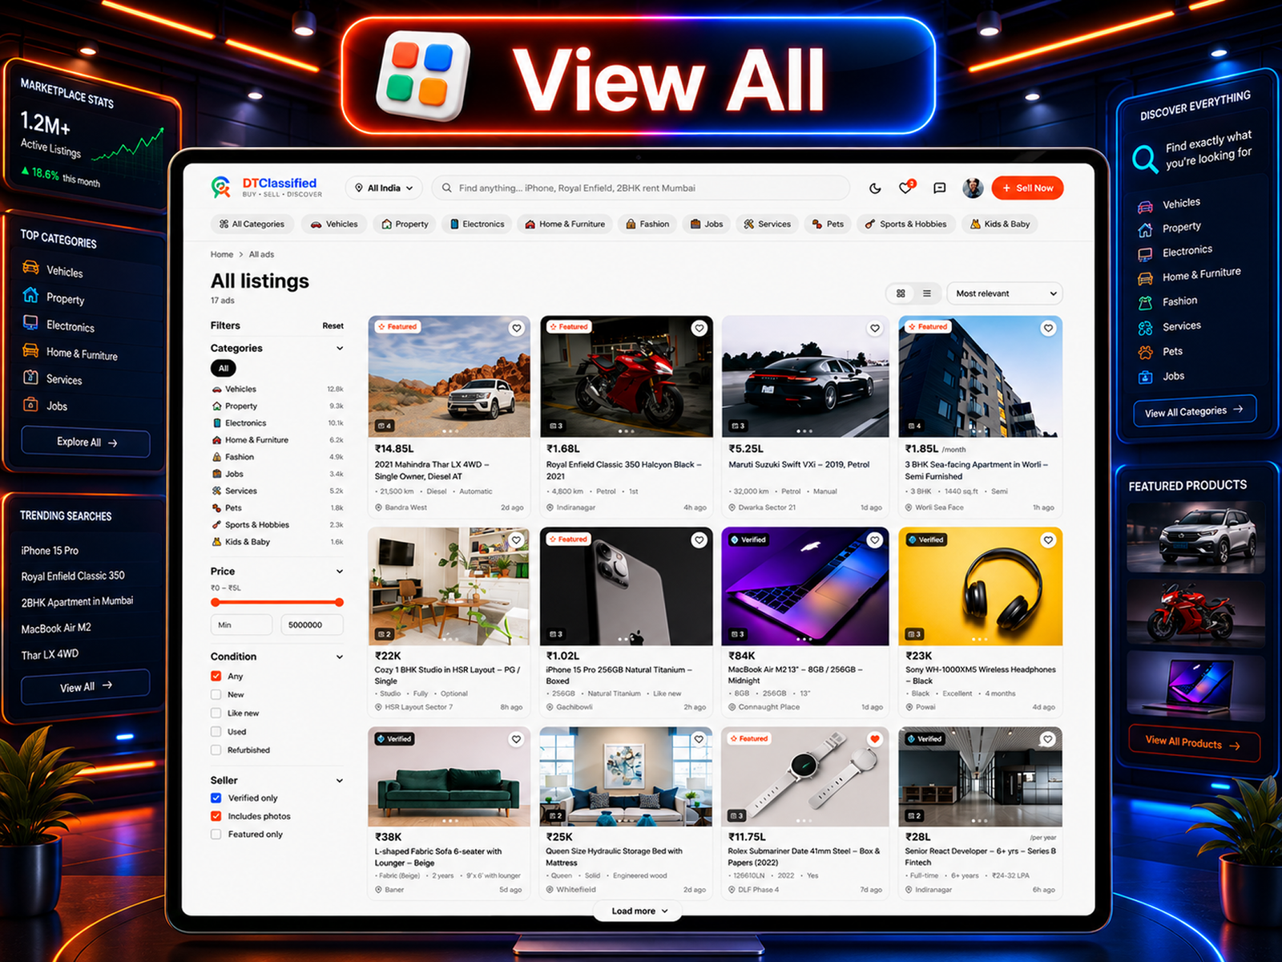
Task: Check the Like new condition checkbox
Action: coord(216,713)
